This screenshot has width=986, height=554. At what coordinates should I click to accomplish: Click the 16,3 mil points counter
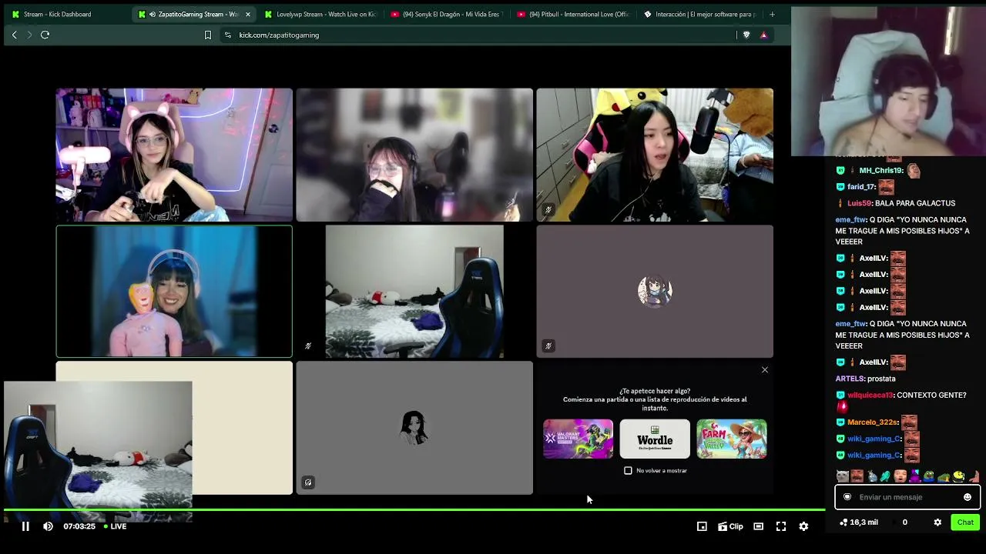[858, 522]
